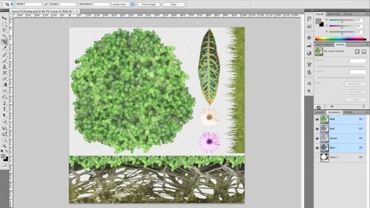Open the Channels panel options menu
Image resolution: width=370 pixels, height=208 pixels.
click(x=367, y=112)
